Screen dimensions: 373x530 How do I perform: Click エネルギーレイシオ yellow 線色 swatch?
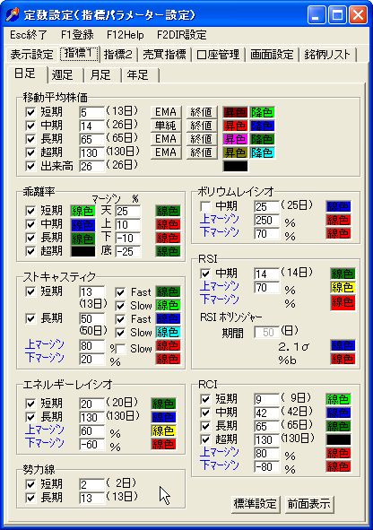(163, 430)
